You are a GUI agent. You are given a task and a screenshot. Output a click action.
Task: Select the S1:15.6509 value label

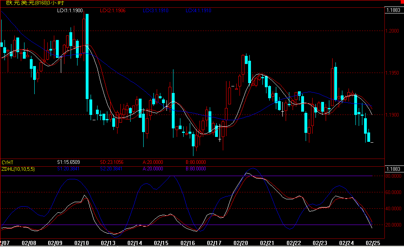point(68,162)
